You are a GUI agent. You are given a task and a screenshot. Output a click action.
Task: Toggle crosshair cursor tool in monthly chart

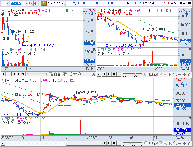[x=75, y=74]
